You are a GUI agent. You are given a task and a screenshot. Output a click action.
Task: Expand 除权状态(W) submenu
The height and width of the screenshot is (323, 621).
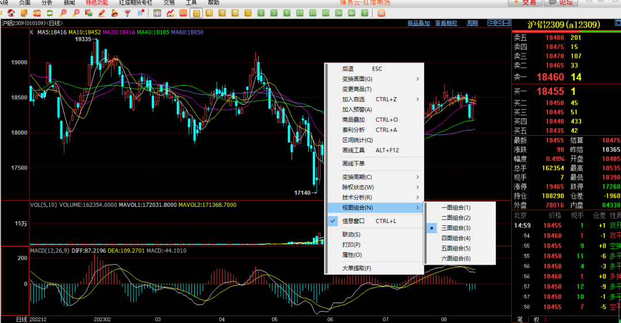click(374, 187)
